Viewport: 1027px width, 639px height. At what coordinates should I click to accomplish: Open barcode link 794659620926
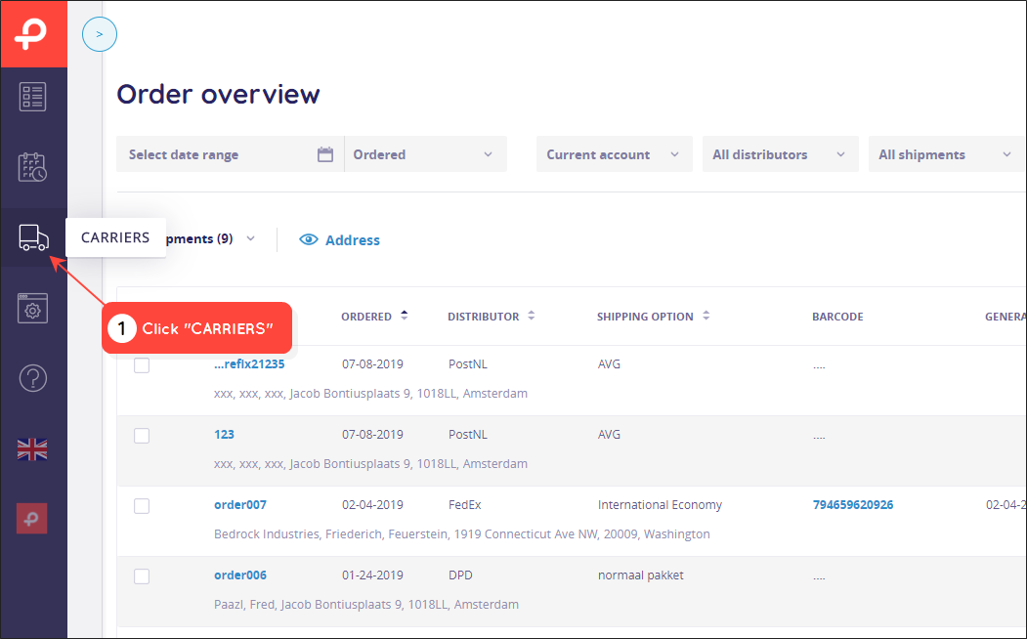[853, 505]
